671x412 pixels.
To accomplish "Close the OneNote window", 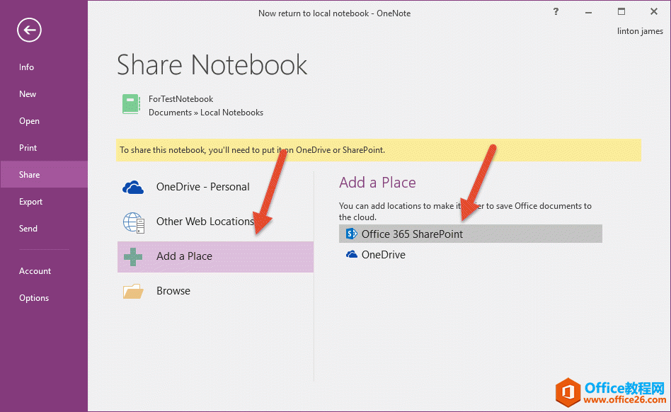I will click(654, 11).
